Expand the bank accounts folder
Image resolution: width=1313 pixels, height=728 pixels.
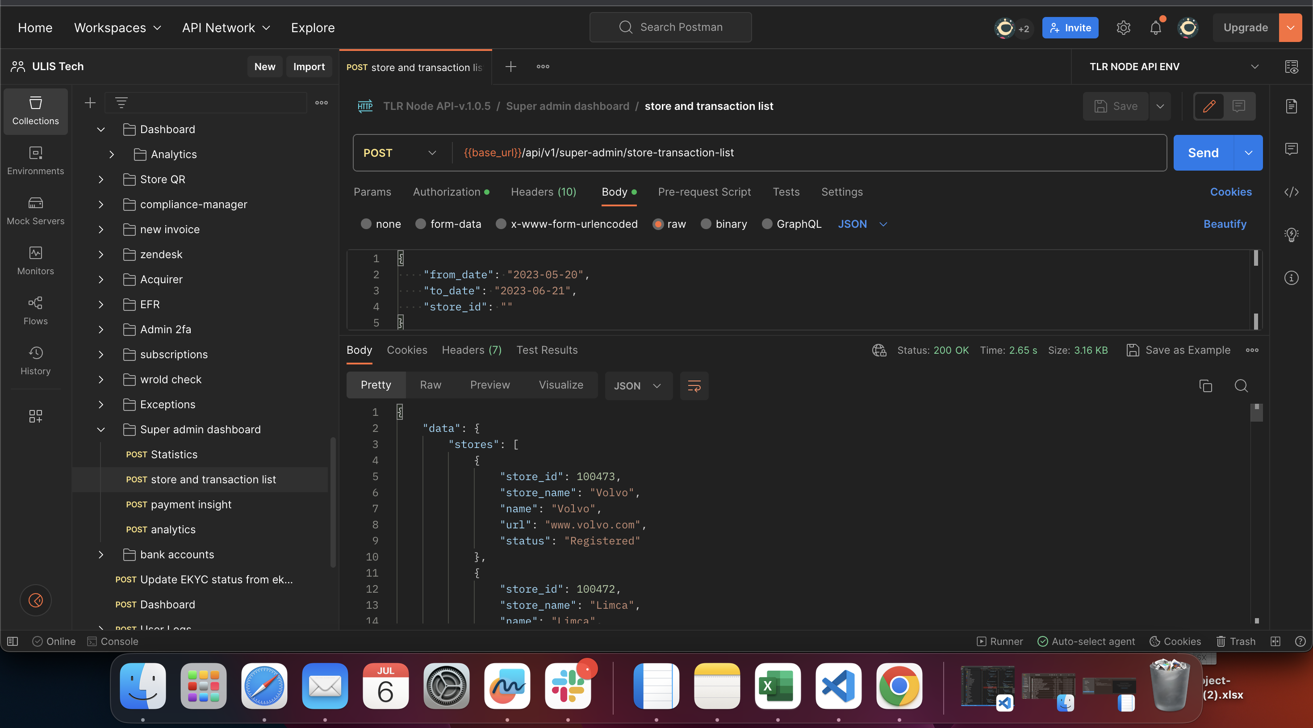click(101, 554)
